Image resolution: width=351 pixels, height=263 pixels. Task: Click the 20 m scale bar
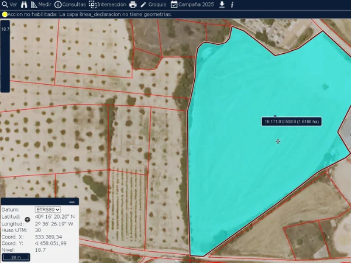[x=16, y=257]
